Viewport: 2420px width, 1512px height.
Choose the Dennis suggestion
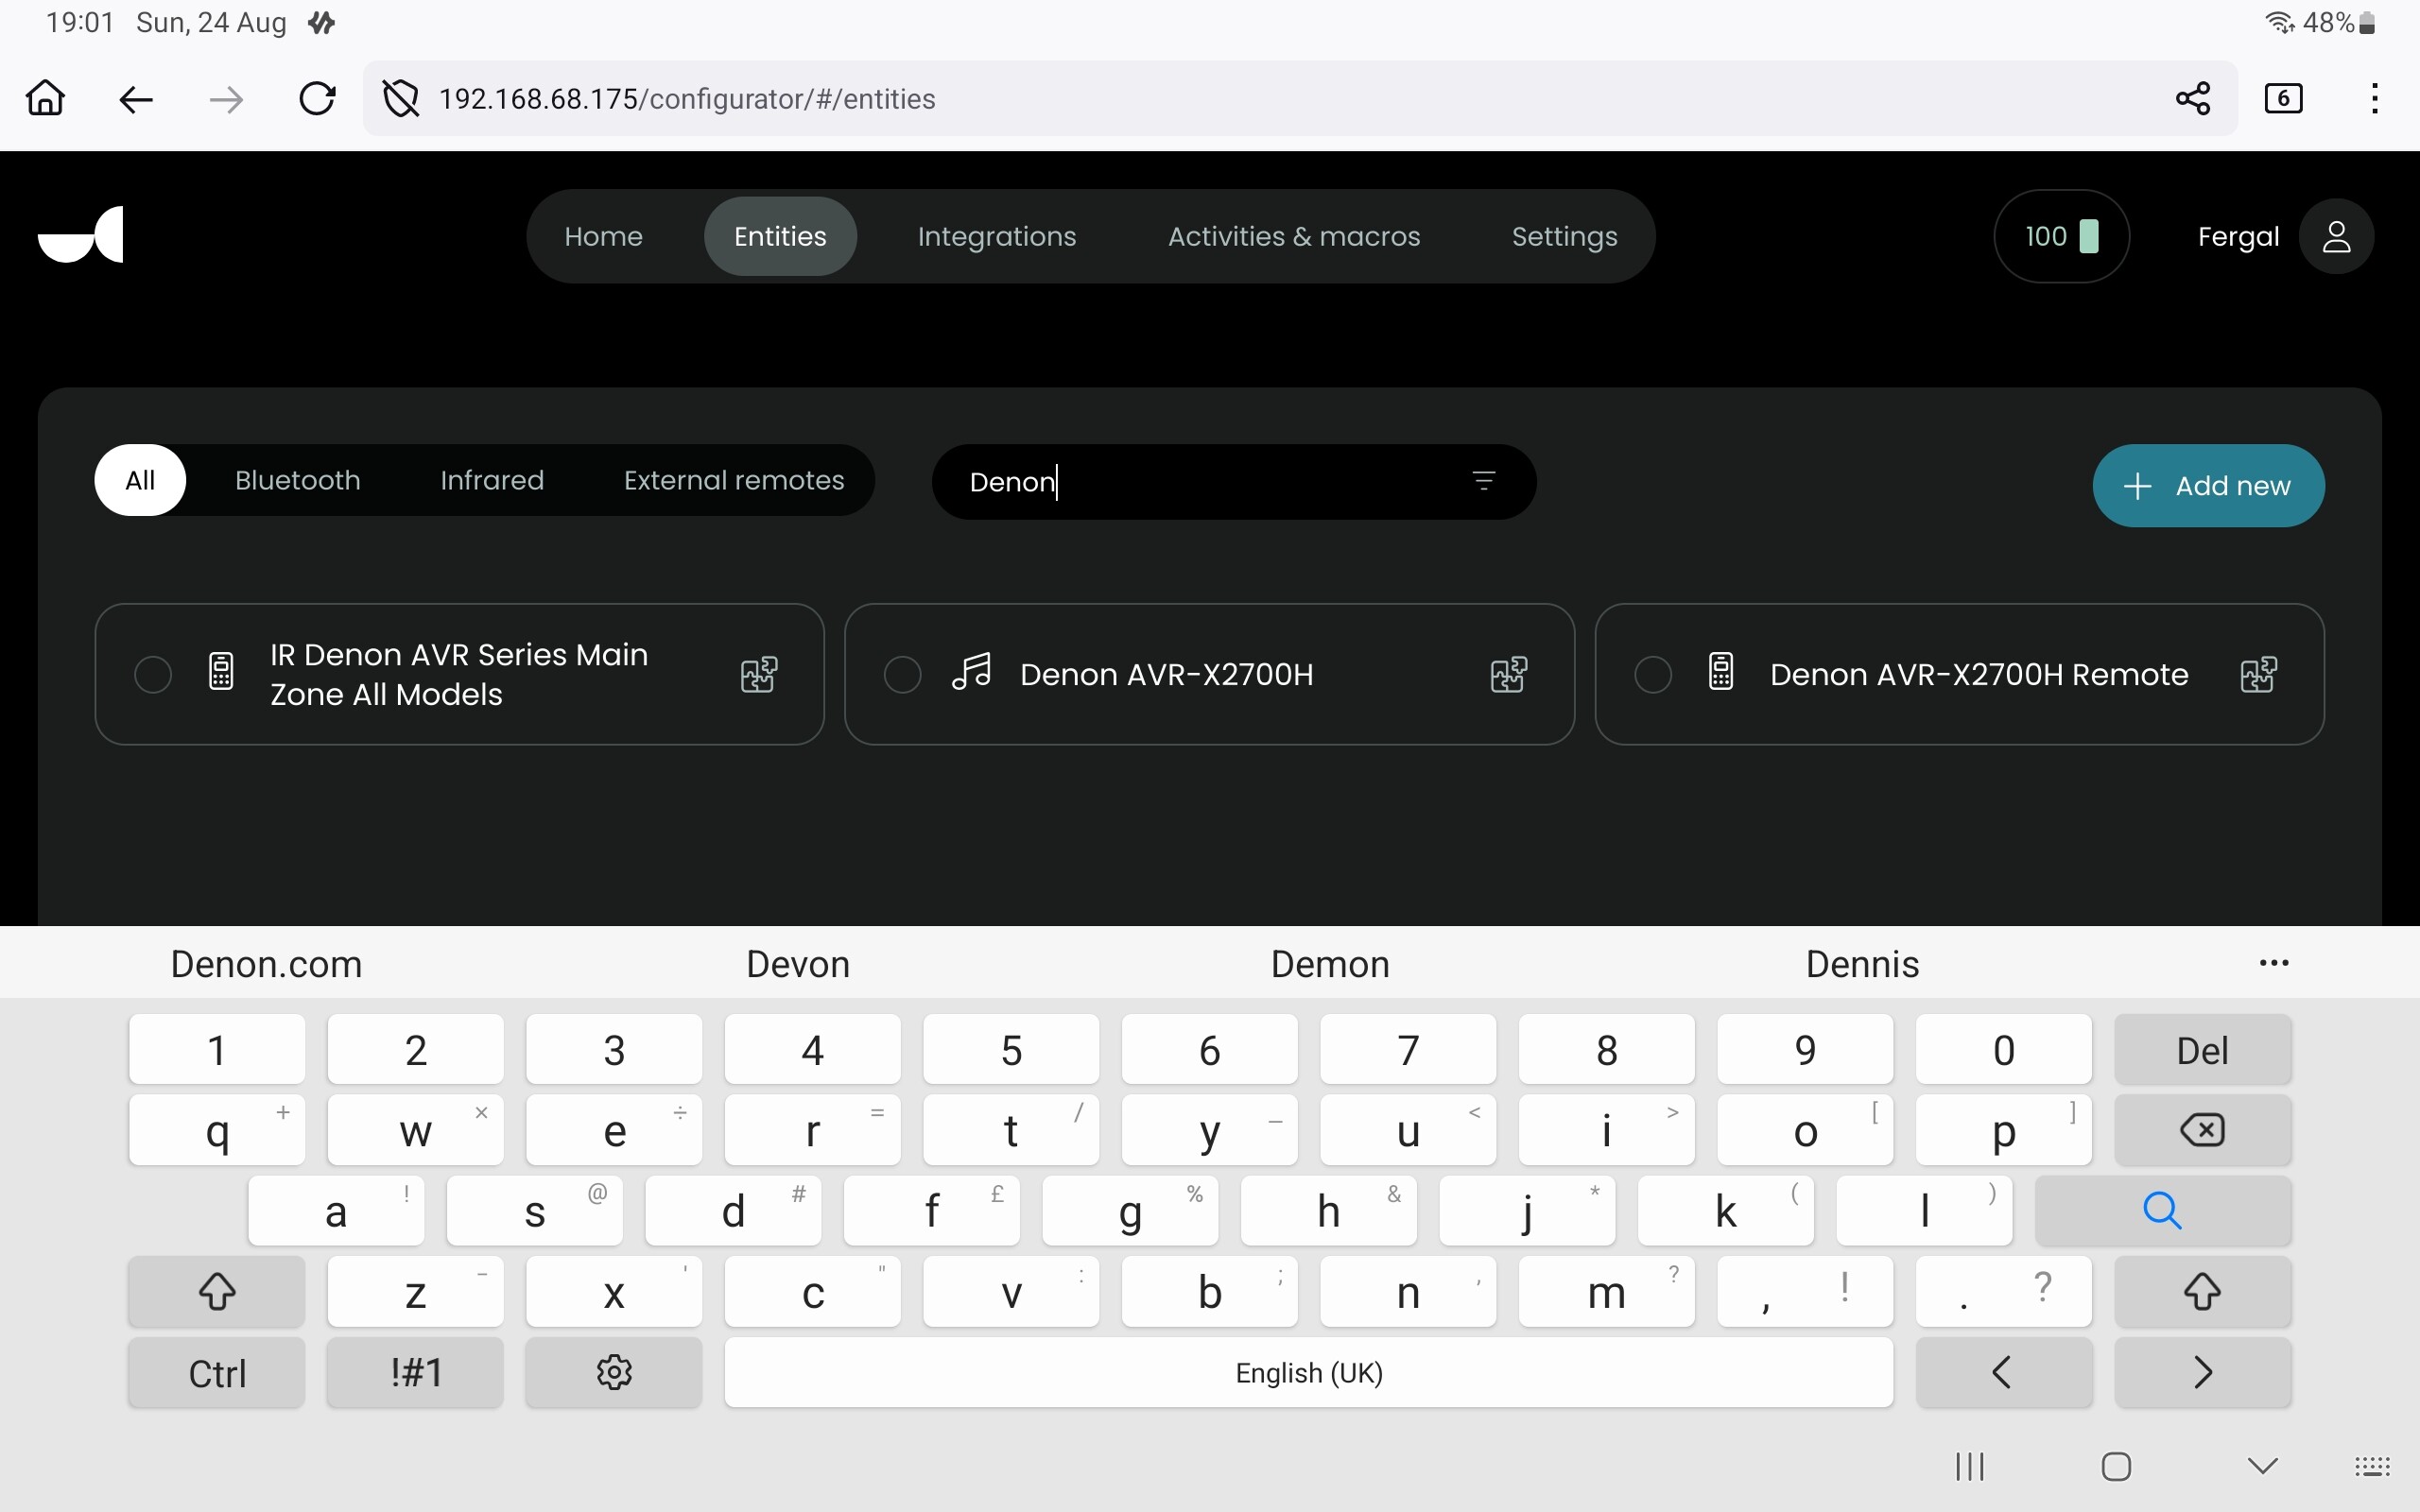(1862, 964)
